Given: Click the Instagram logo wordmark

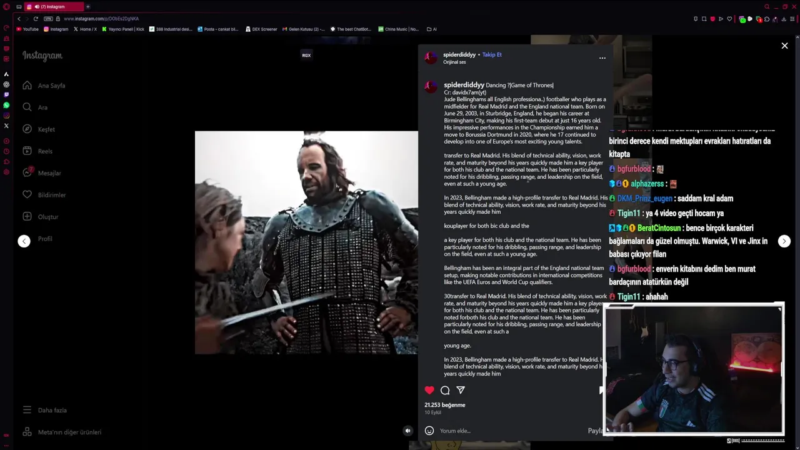Looking at the screenshot, I should tap(42, 56).
